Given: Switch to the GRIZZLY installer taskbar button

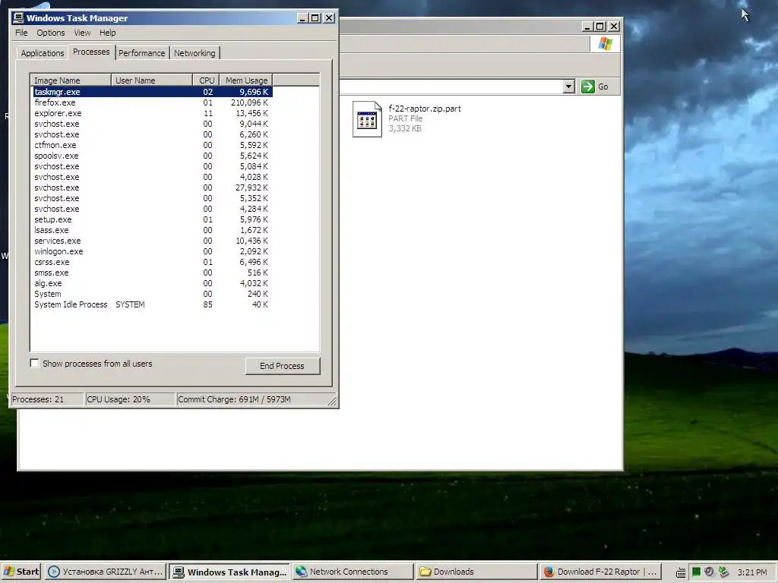Looking at the screenshot, I should pyautogui.click(x=105, y=572).
